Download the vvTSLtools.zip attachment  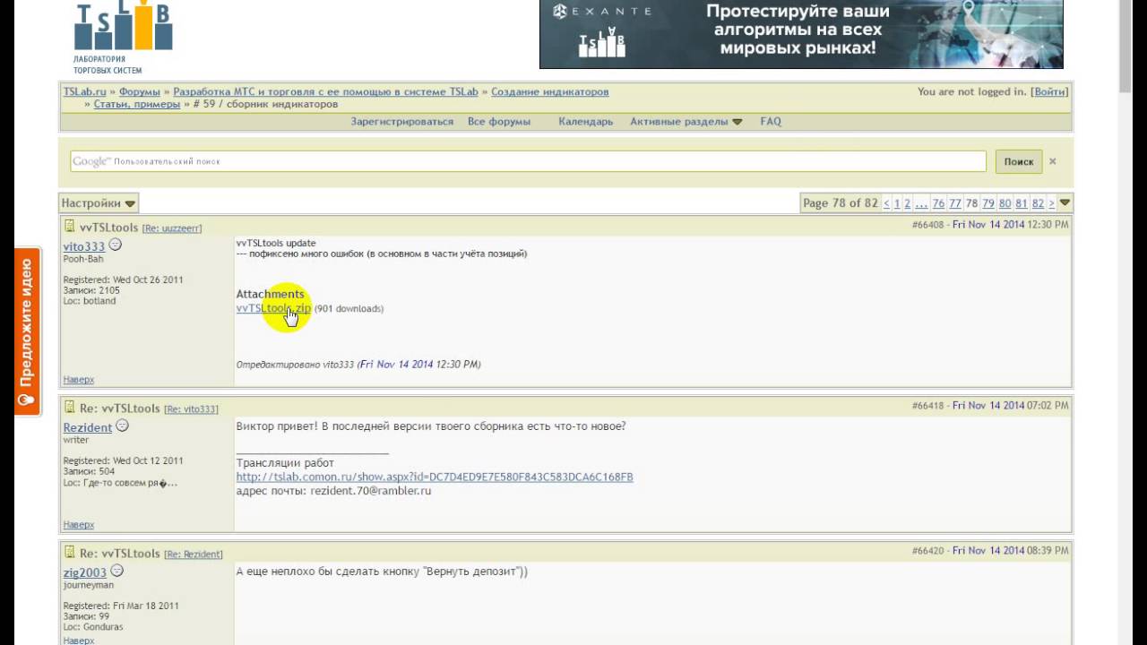(x=273, y=308)
